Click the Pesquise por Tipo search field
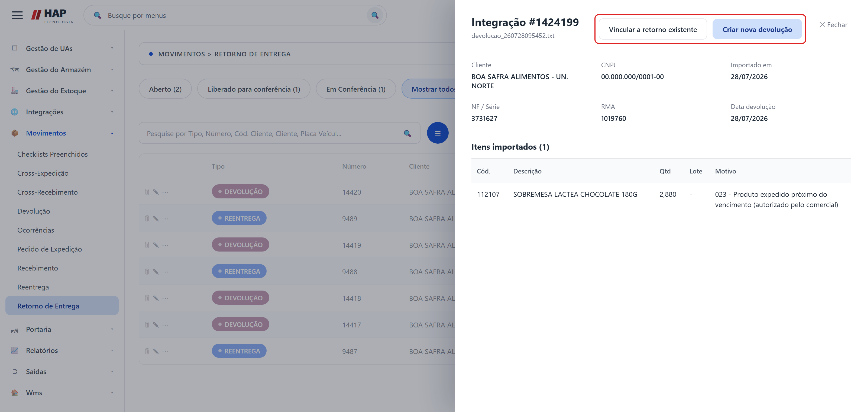This screenshot has width=867, height=412. (x=279, y=133)
